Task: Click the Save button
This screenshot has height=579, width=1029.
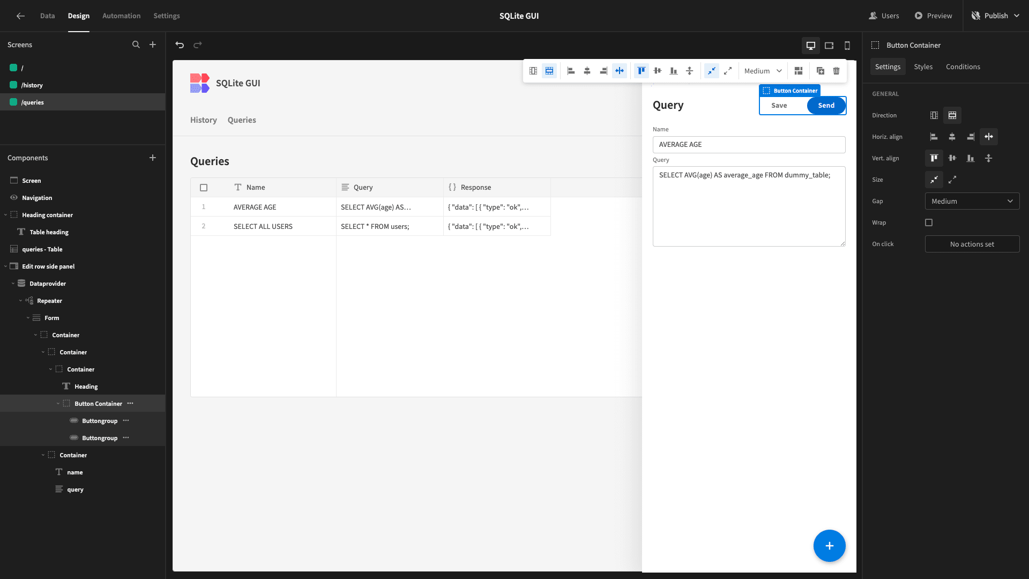Action: [x=779, y=106]
